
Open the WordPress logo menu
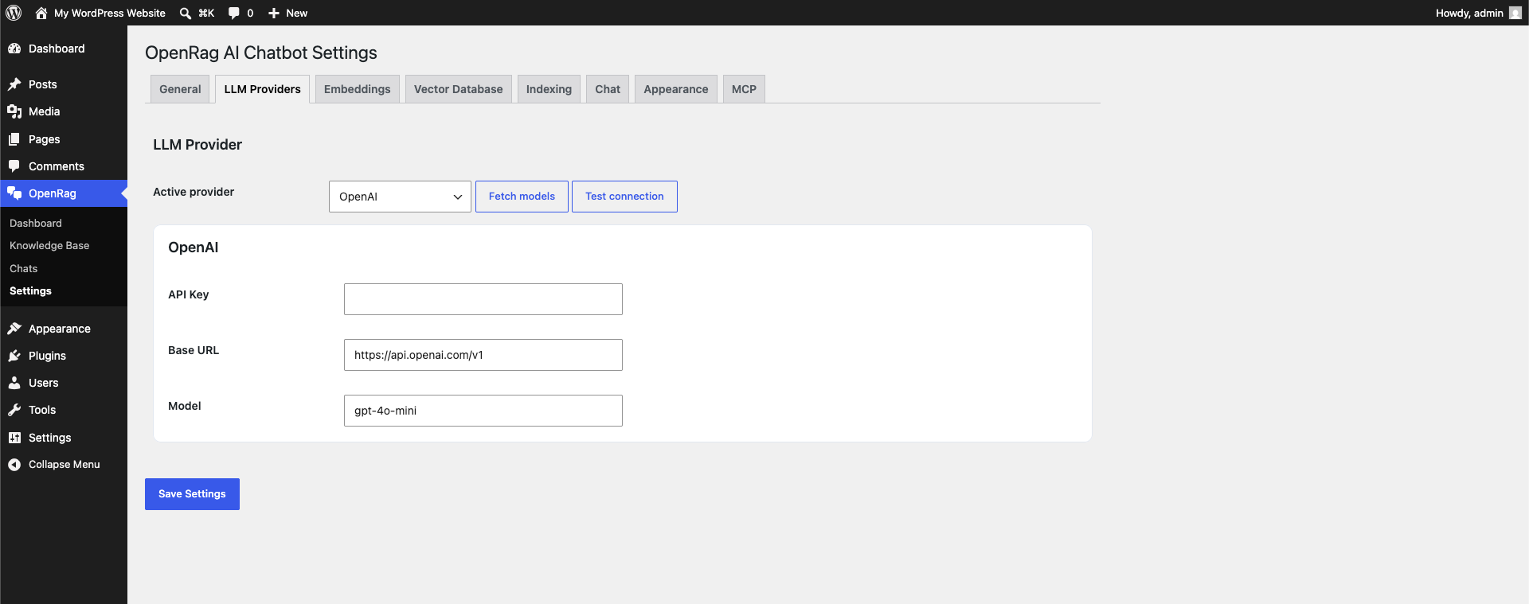point(14,13)
